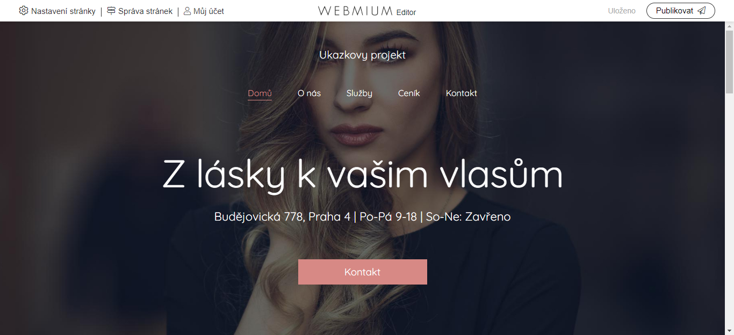Open the Služby navigation link
The height and width of the screenshot is (335, 734).
(359, 93)
